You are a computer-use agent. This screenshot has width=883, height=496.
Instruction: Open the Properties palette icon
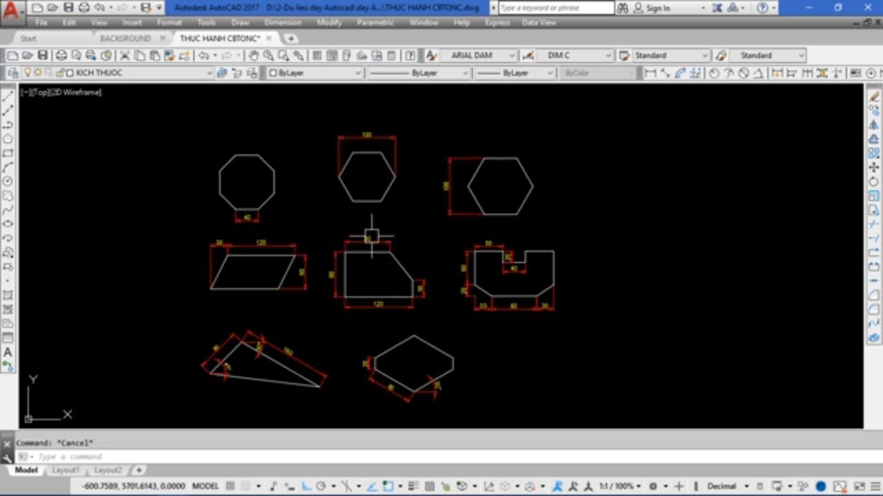[x=317, y=55]
